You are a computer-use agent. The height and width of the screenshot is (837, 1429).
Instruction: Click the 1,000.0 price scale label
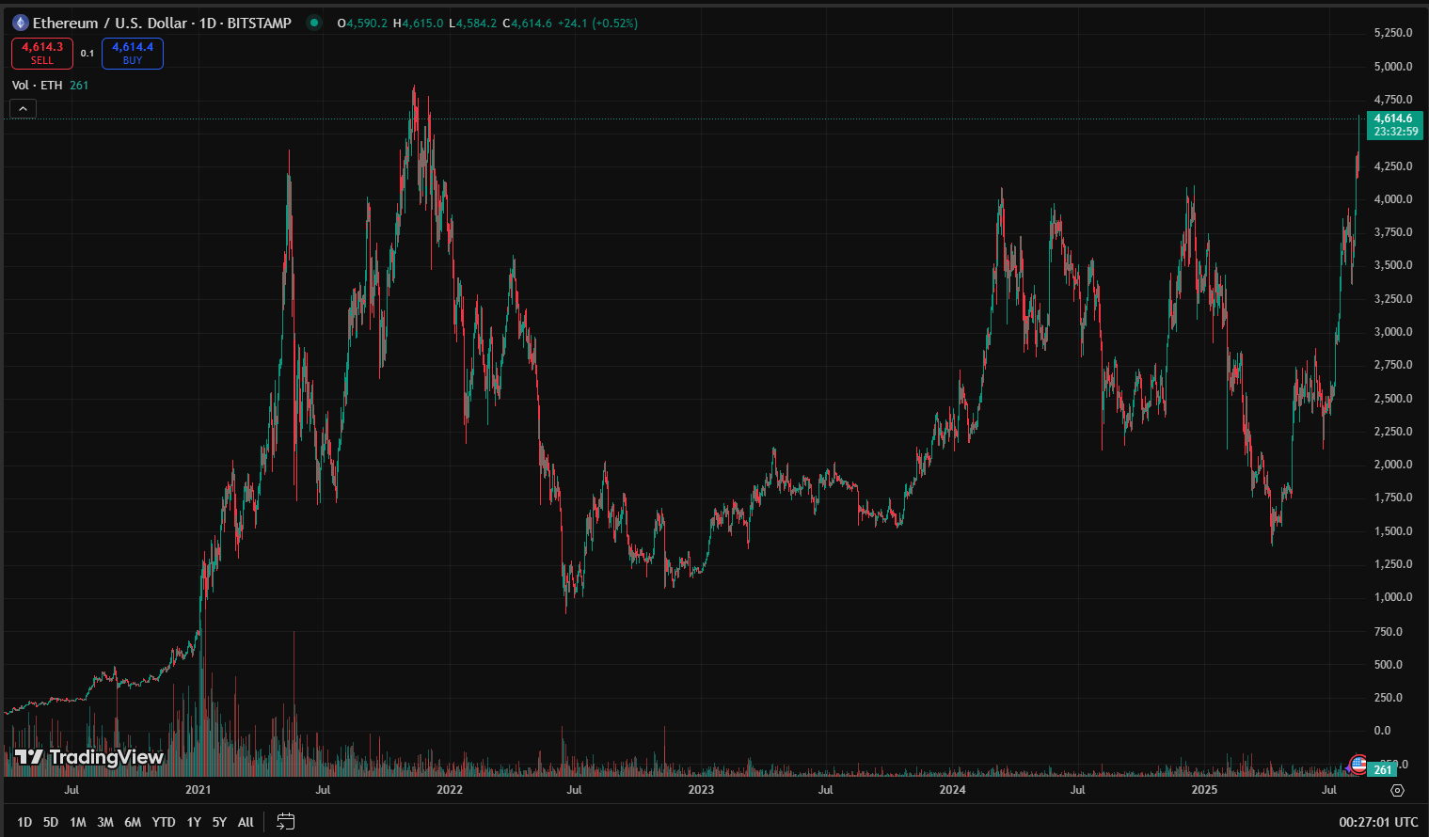(x=1393, y=597)
